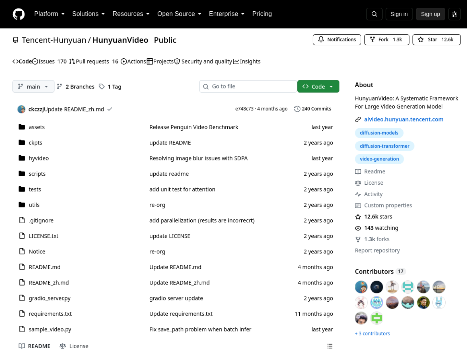Go to the Actions tab
467x350 pixels.
click(133, 62)
